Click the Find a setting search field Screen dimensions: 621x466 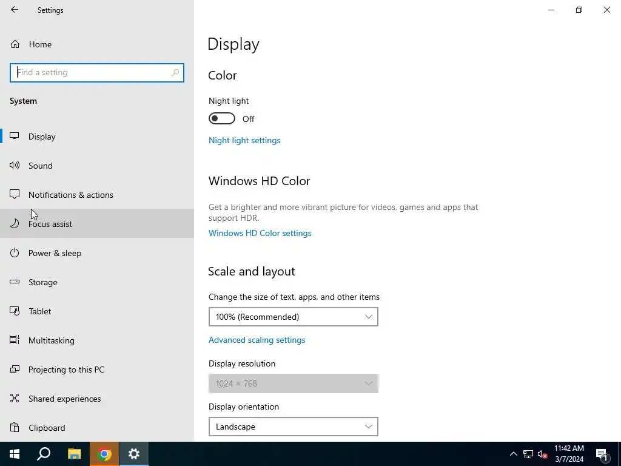click(97, 73)
